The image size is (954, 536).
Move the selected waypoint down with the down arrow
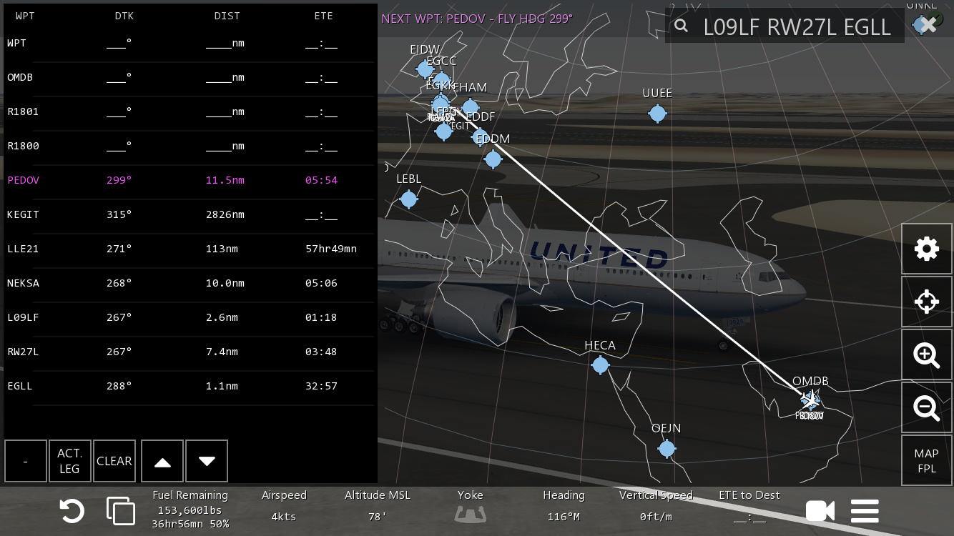coord(207,461)
